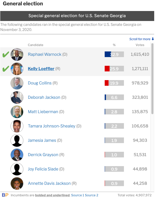
Task: Open Matt Lieberman candidate page
Action: [43, 112]
